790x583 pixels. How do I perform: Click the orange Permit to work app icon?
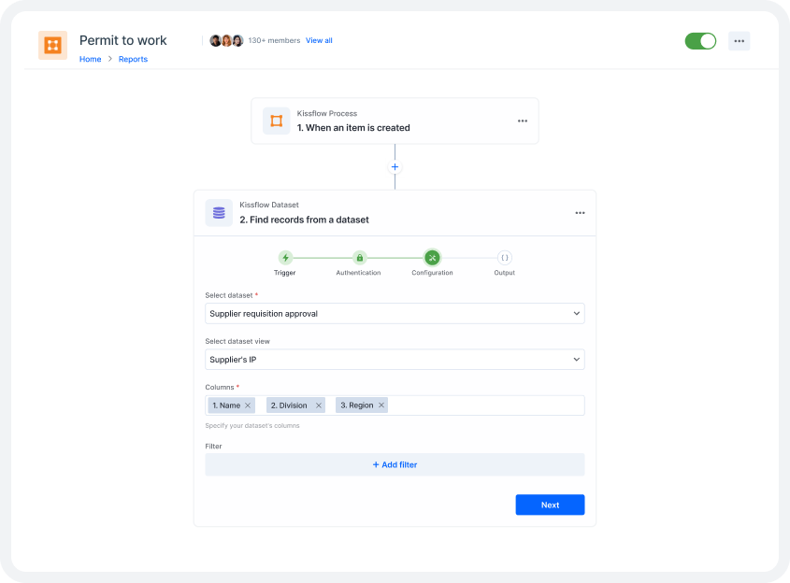[53, 45]
